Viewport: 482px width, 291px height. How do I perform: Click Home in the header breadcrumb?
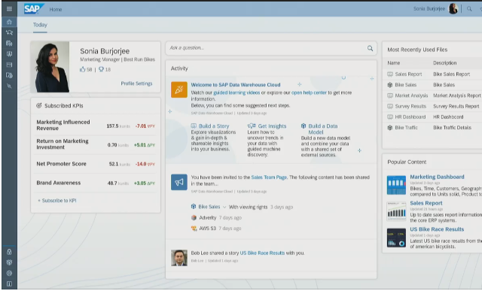pos(56,9)
